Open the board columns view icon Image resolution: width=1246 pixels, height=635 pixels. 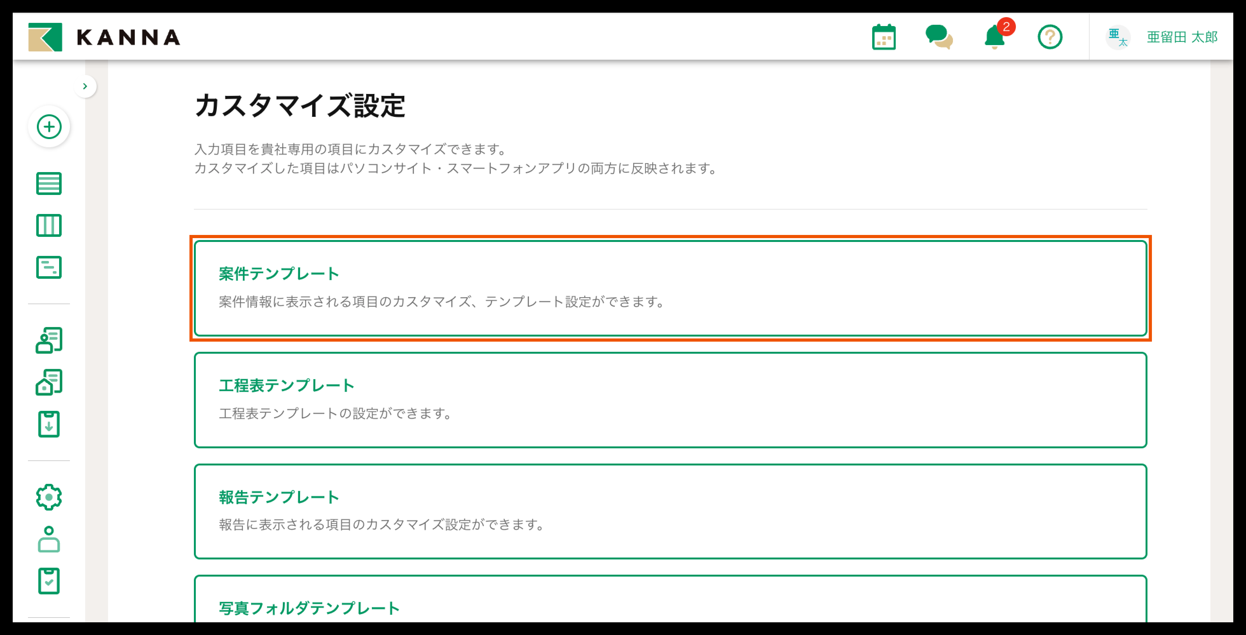point(49,225)
